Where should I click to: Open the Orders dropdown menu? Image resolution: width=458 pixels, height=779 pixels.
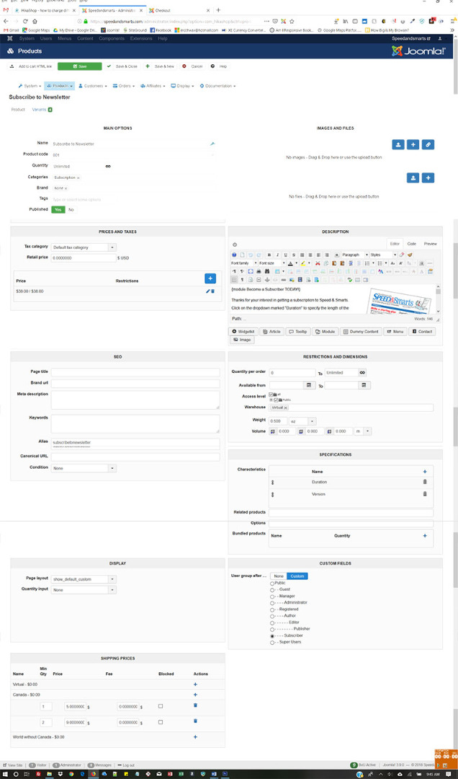click(125, 86)
